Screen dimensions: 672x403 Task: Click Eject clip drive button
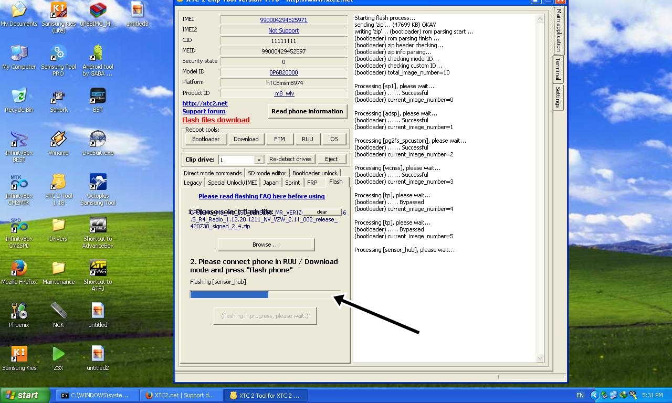331,159
